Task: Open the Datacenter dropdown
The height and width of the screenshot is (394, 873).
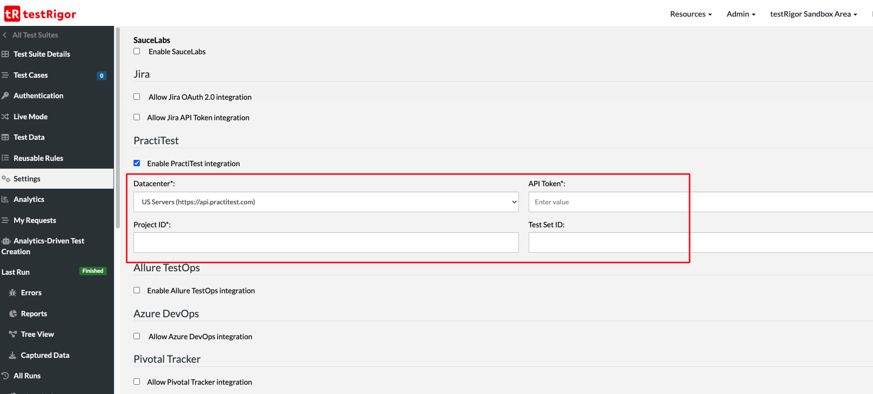Action: (326, 202)
